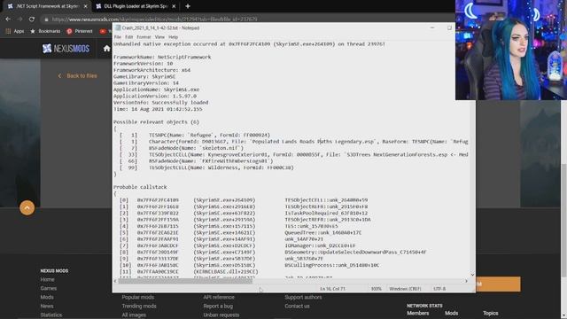
Task: Click UTF-8 encoding in status bar
Action: [x=439, y=289]
